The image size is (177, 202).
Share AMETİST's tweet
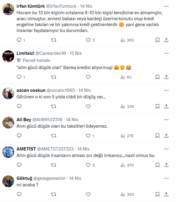166,165
